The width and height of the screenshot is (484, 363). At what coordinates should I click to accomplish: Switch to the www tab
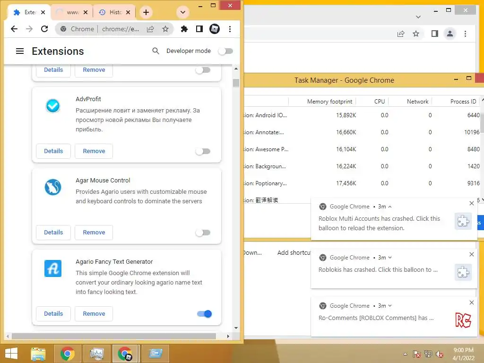72,12
